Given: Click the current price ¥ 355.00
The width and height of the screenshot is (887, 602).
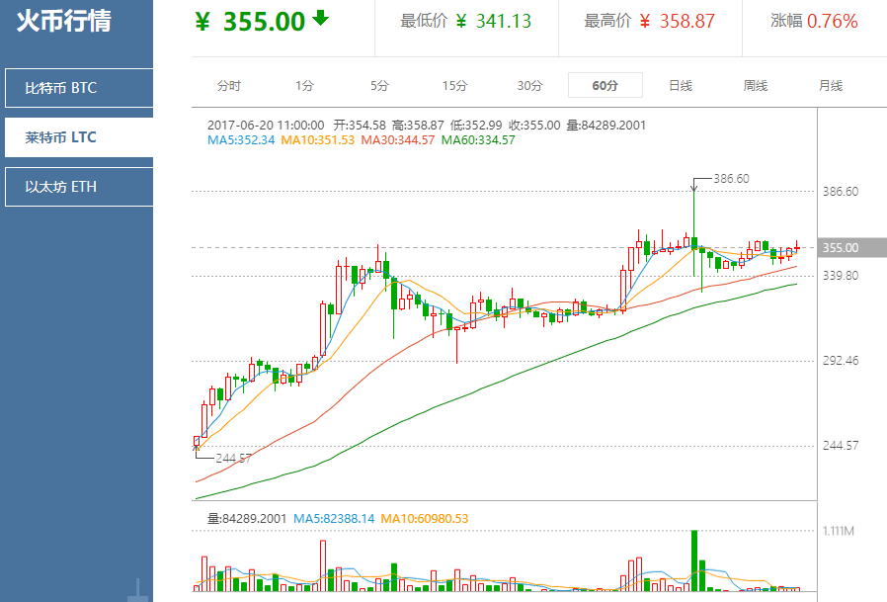Looking at the screenshot, I should coord(250,22).
